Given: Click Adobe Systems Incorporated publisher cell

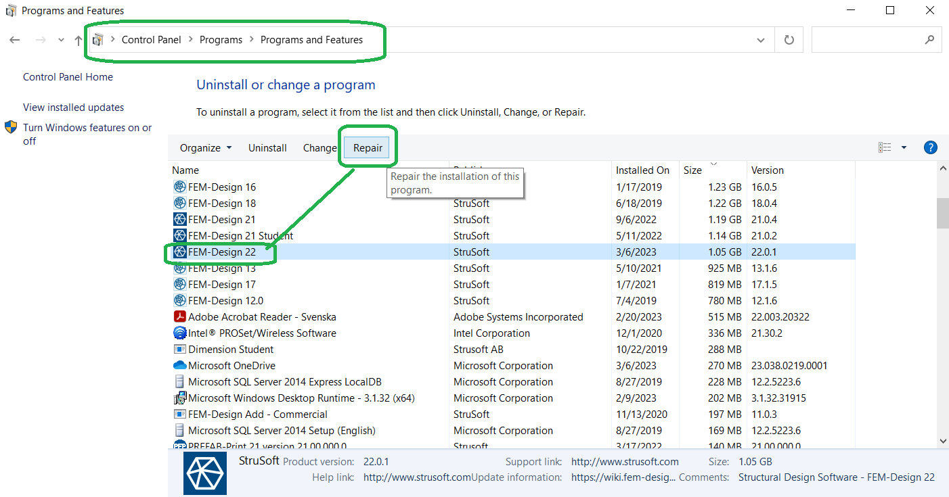Looking at the screenshot, I should pyautogui.click(x=518, y=317).
